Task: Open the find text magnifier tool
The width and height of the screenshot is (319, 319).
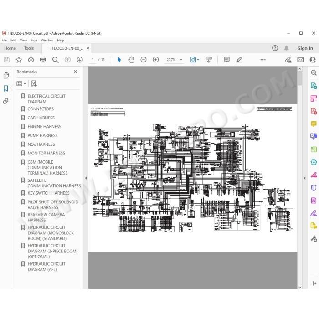Action: click(55, 60)
